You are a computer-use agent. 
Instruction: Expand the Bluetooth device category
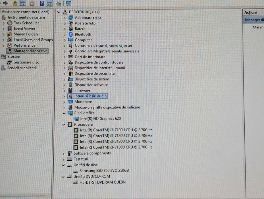coord(65,35)
